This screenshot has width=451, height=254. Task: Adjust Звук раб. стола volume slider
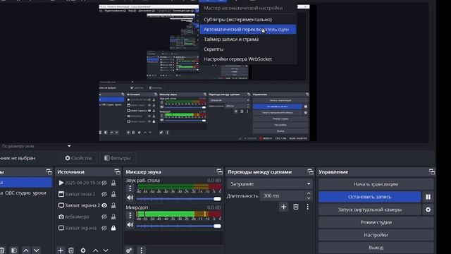pos(178,199)
